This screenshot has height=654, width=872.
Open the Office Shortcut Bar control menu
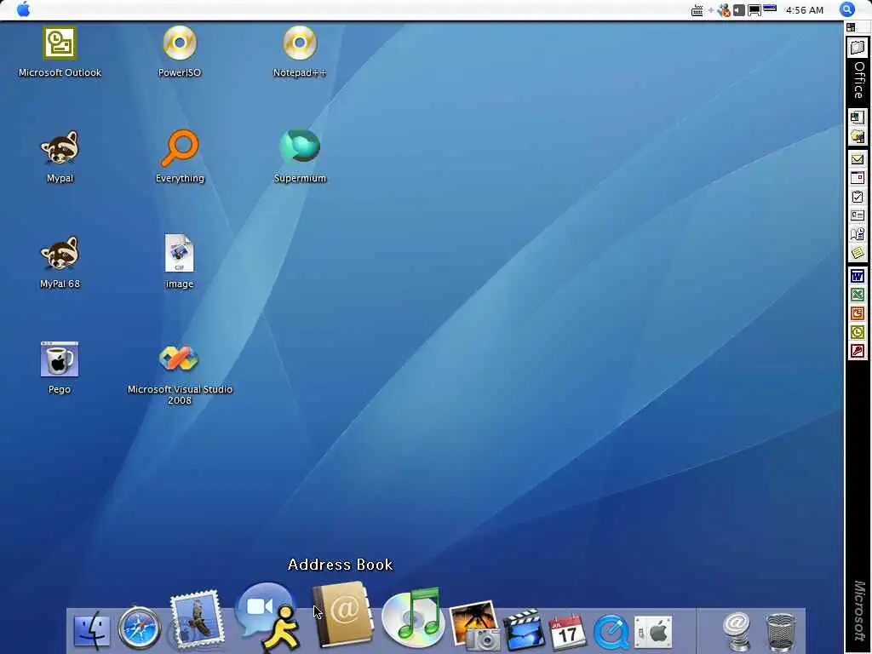[851, 26]
